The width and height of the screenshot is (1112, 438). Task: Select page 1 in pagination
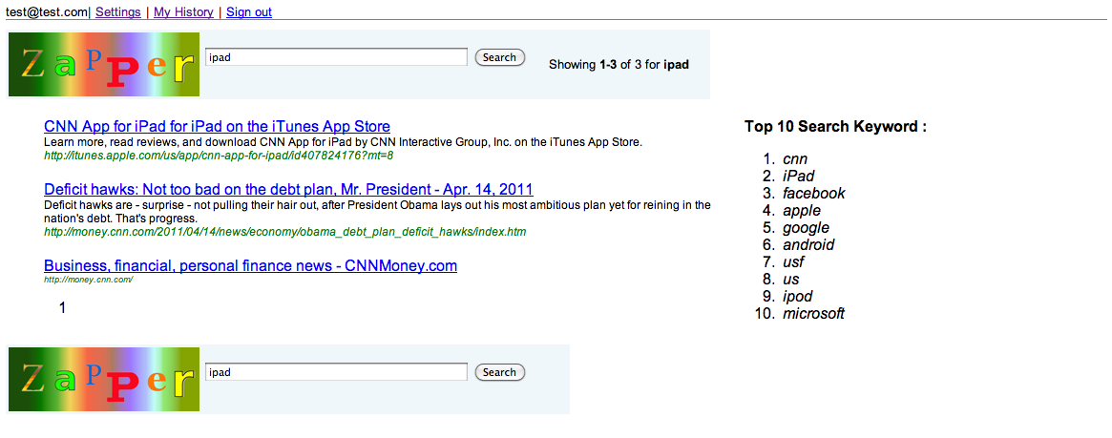[x=62, y=308]
